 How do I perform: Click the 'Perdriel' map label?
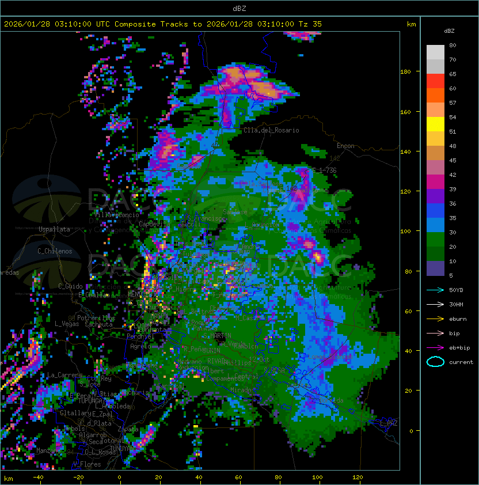(140, 336)
